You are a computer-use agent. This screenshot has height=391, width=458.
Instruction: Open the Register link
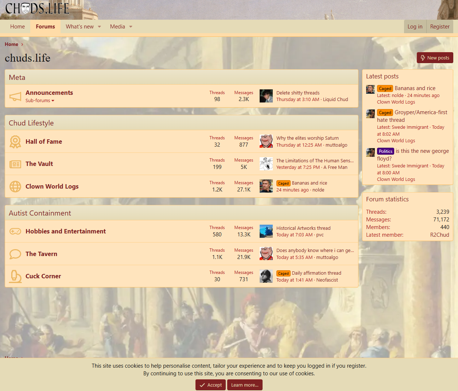[439, 27]
